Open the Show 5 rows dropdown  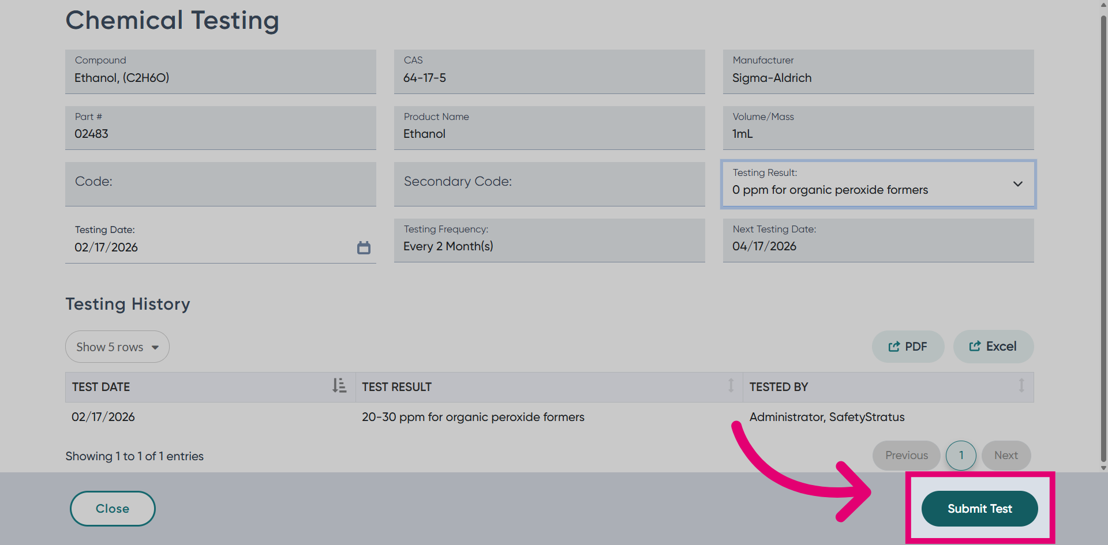point(117,347)
